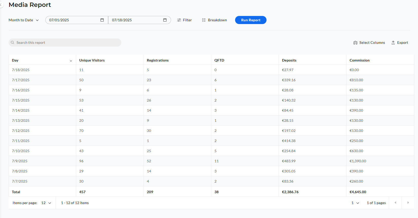Image resolution: width=418 pixels, height=218 pixels.
Task: Click the total unique visitors 457
Action: pos(82,192)
